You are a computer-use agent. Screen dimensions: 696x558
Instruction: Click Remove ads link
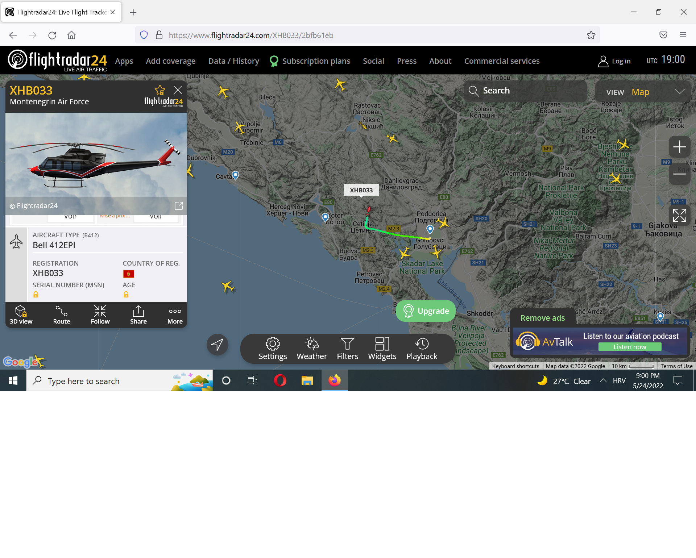pos(543,318)
